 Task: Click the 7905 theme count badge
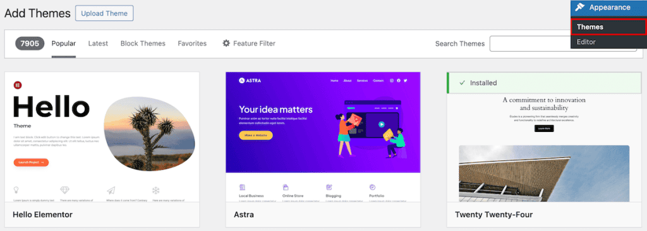click(30, 44)
